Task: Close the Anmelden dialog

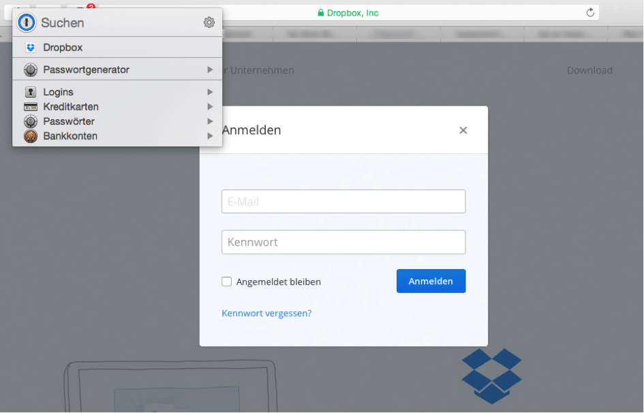Action: [463, 130]
